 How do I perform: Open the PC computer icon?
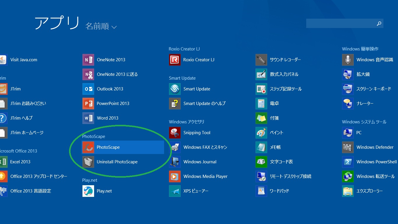348,133
